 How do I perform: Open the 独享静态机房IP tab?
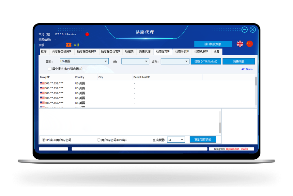(86, 51)
